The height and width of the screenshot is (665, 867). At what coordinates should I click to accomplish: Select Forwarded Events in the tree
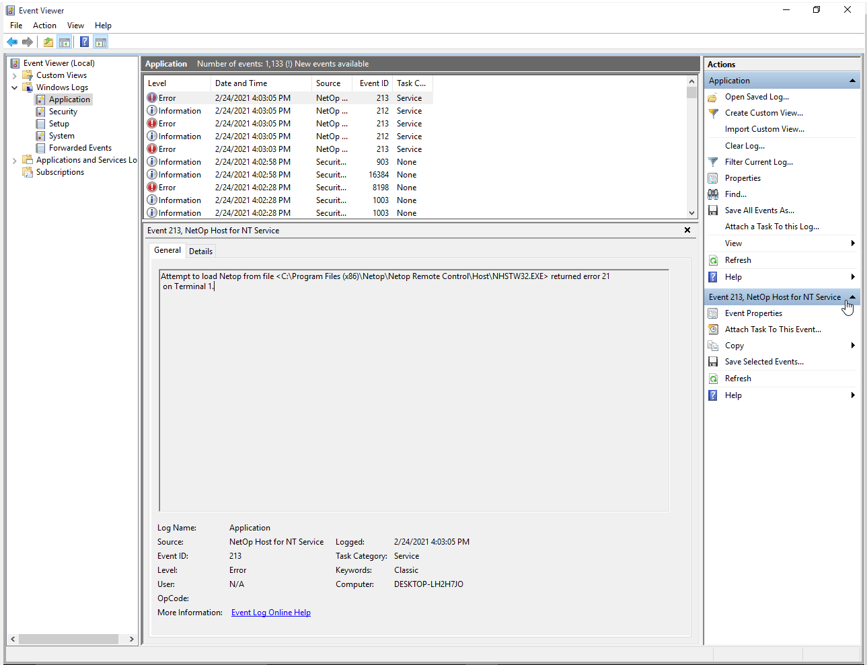tap(80, 148)
